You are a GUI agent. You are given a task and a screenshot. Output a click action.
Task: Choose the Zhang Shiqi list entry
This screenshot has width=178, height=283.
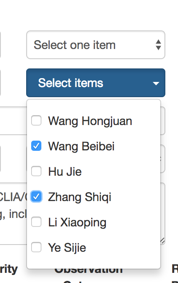tap(79, 197)
